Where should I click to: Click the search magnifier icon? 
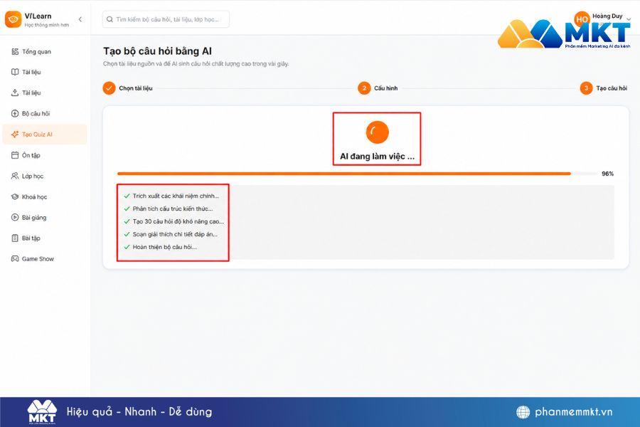[x=110, y=19]
